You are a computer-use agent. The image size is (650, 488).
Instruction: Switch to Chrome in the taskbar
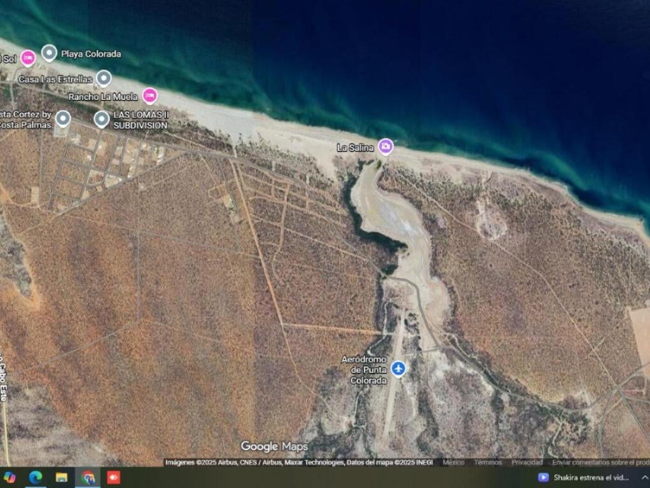[88, 477]
